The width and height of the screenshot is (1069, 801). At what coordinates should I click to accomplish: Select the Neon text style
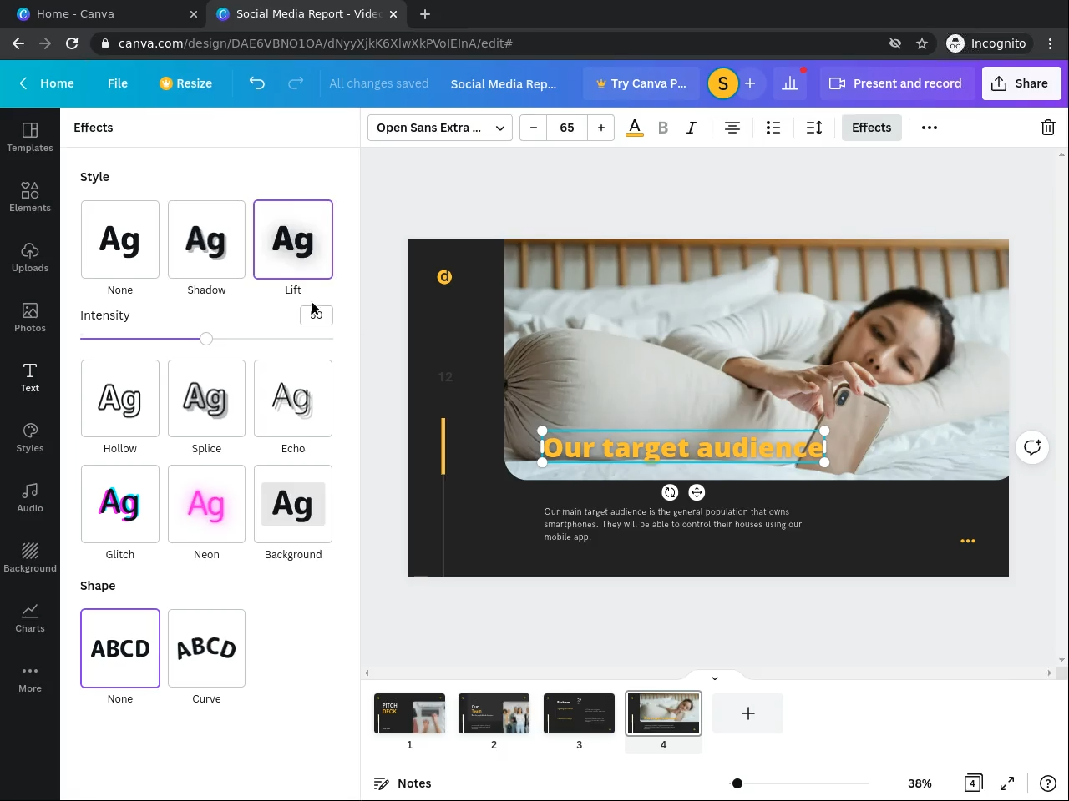click(206, 504)
